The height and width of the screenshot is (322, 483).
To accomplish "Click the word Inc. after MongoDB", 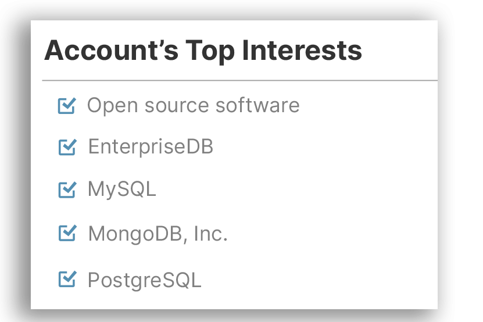I will pyautogui.click(x=211, y=234).
